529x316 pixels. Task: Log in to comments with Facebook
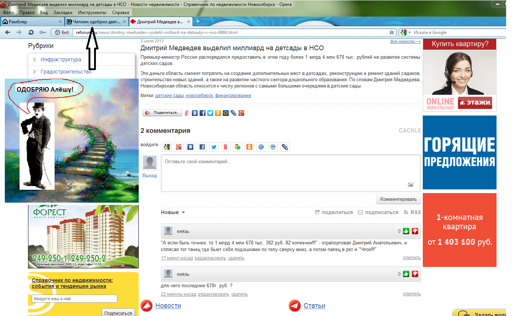click(202, 147)
